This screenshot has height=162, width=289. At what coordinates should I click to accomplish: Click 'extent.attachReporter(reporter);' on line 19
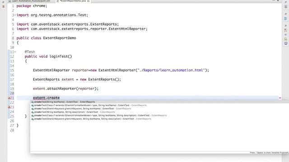(x=65, y=89)
